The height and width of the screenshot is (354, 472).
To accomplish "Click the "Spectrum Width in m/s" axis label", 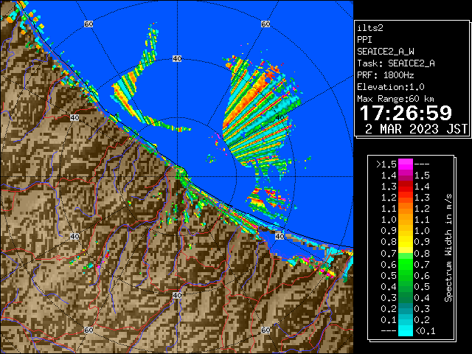I will tap(448, 248).
